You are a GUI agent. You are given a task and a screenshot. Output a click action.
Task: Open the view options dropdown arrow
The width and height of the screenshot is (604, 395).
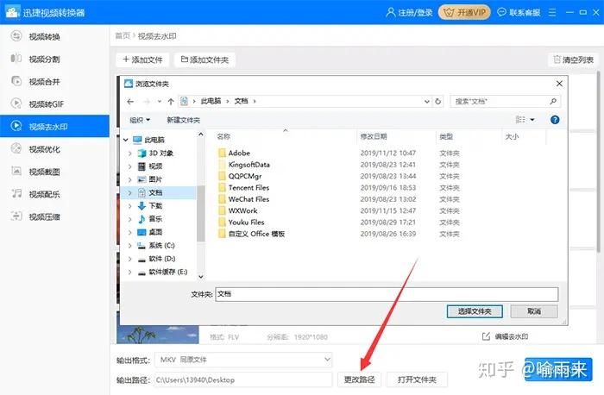coord(532,120)
